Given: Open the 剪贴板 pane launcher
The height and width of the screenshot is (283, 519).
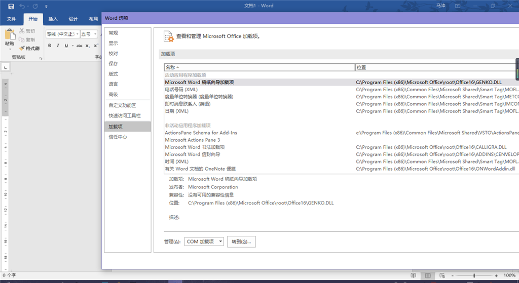Looking at the screenshot, I should [x=41, y=58].
